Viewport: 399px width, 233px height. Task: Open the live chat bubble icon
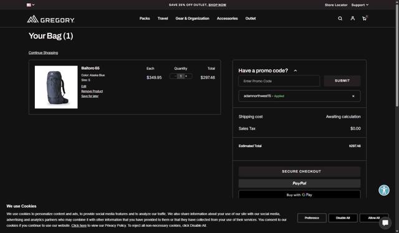coord(385,223)
